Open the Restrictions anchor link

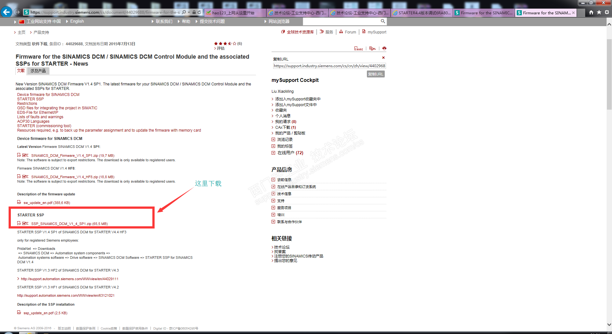pyautogui.click(x=27, y=104)
